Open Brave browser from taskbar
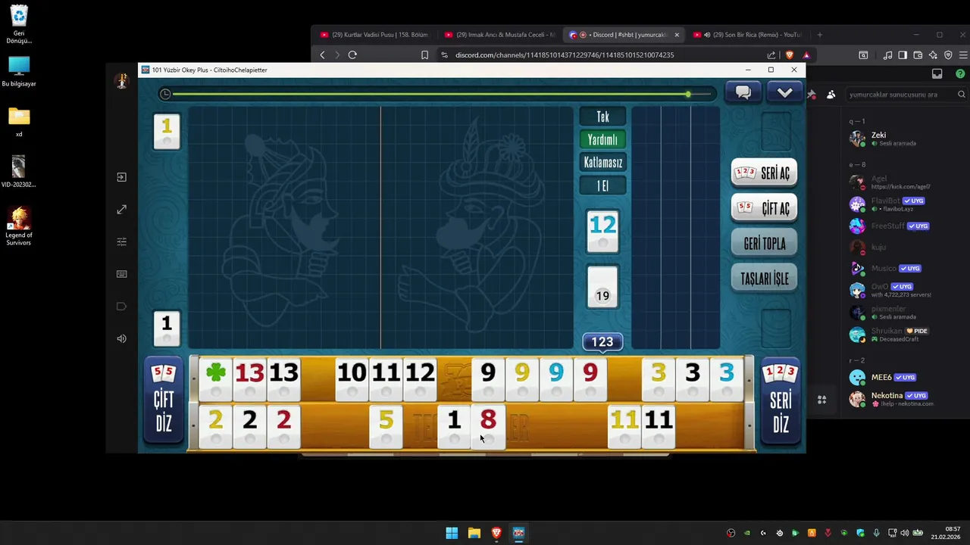This screenshot has height=545, width=970. coord(496,533)
